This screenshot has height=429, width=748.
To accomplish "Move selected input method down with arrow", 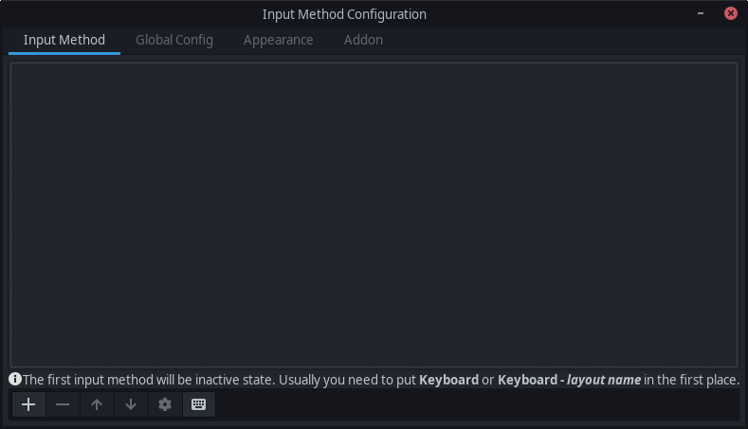I will (131, 404).
